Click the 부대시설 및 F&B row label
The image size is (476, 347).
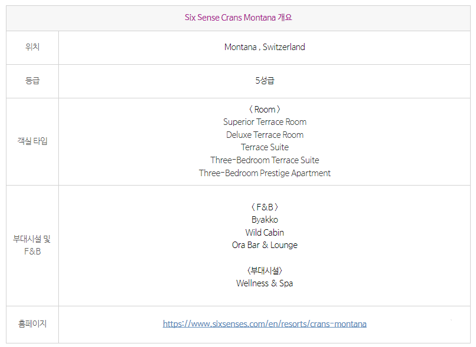[x=32, y=245]
